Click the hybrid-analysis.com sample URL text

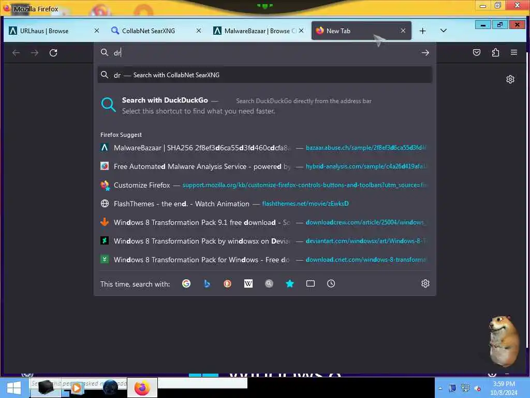click(x=366, y=166)
